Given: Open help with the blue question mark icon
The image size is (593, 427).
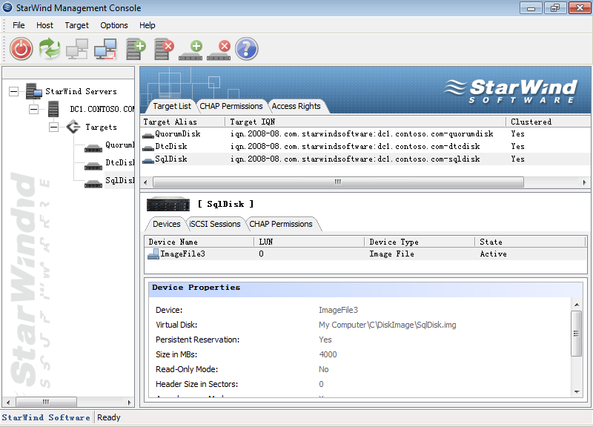Looking at the screenshot, I should tap(246, 49).
